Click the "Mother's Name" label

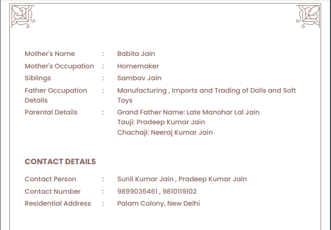pyautogui.click(x=50, y=54)
